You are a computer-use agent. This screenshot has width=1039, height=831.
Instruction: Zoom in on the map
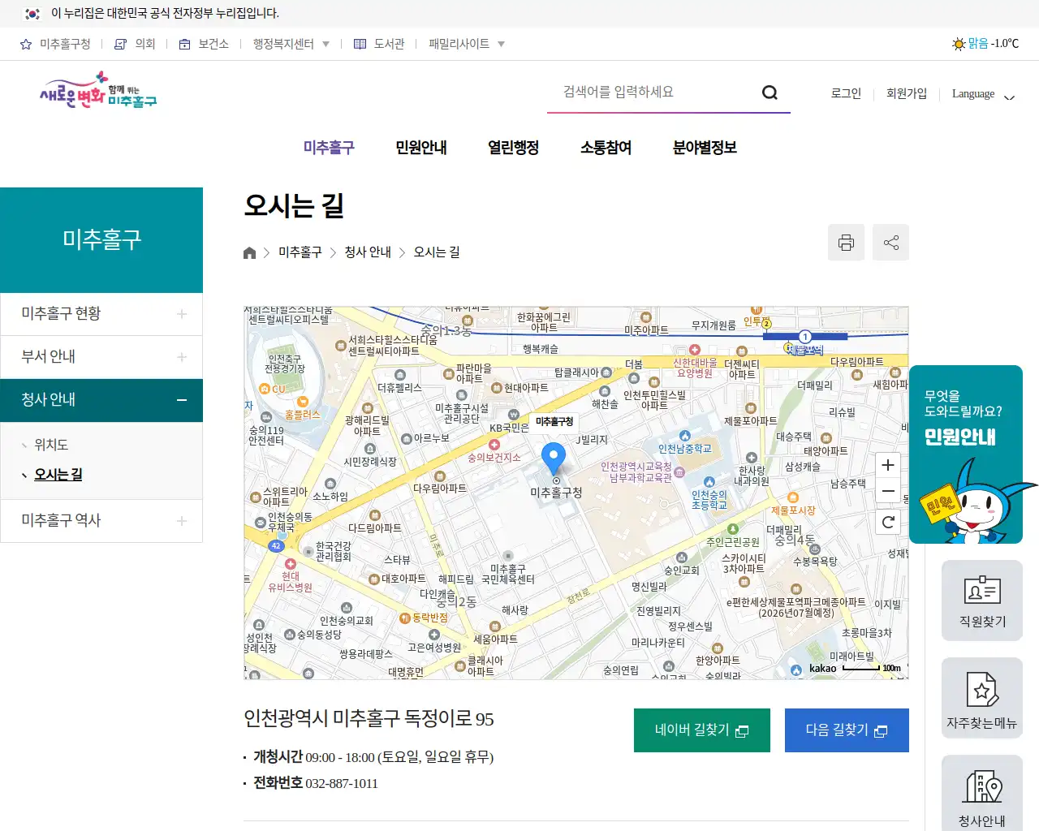pos(888,465)
